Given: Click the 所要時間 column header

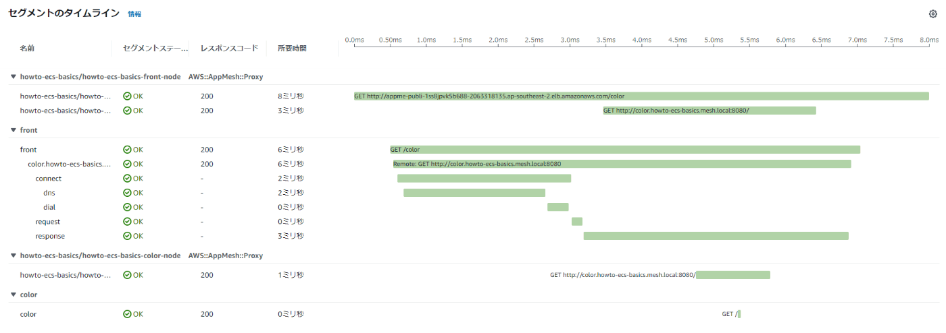Looking at the screenshot, I should pos(292,49).
